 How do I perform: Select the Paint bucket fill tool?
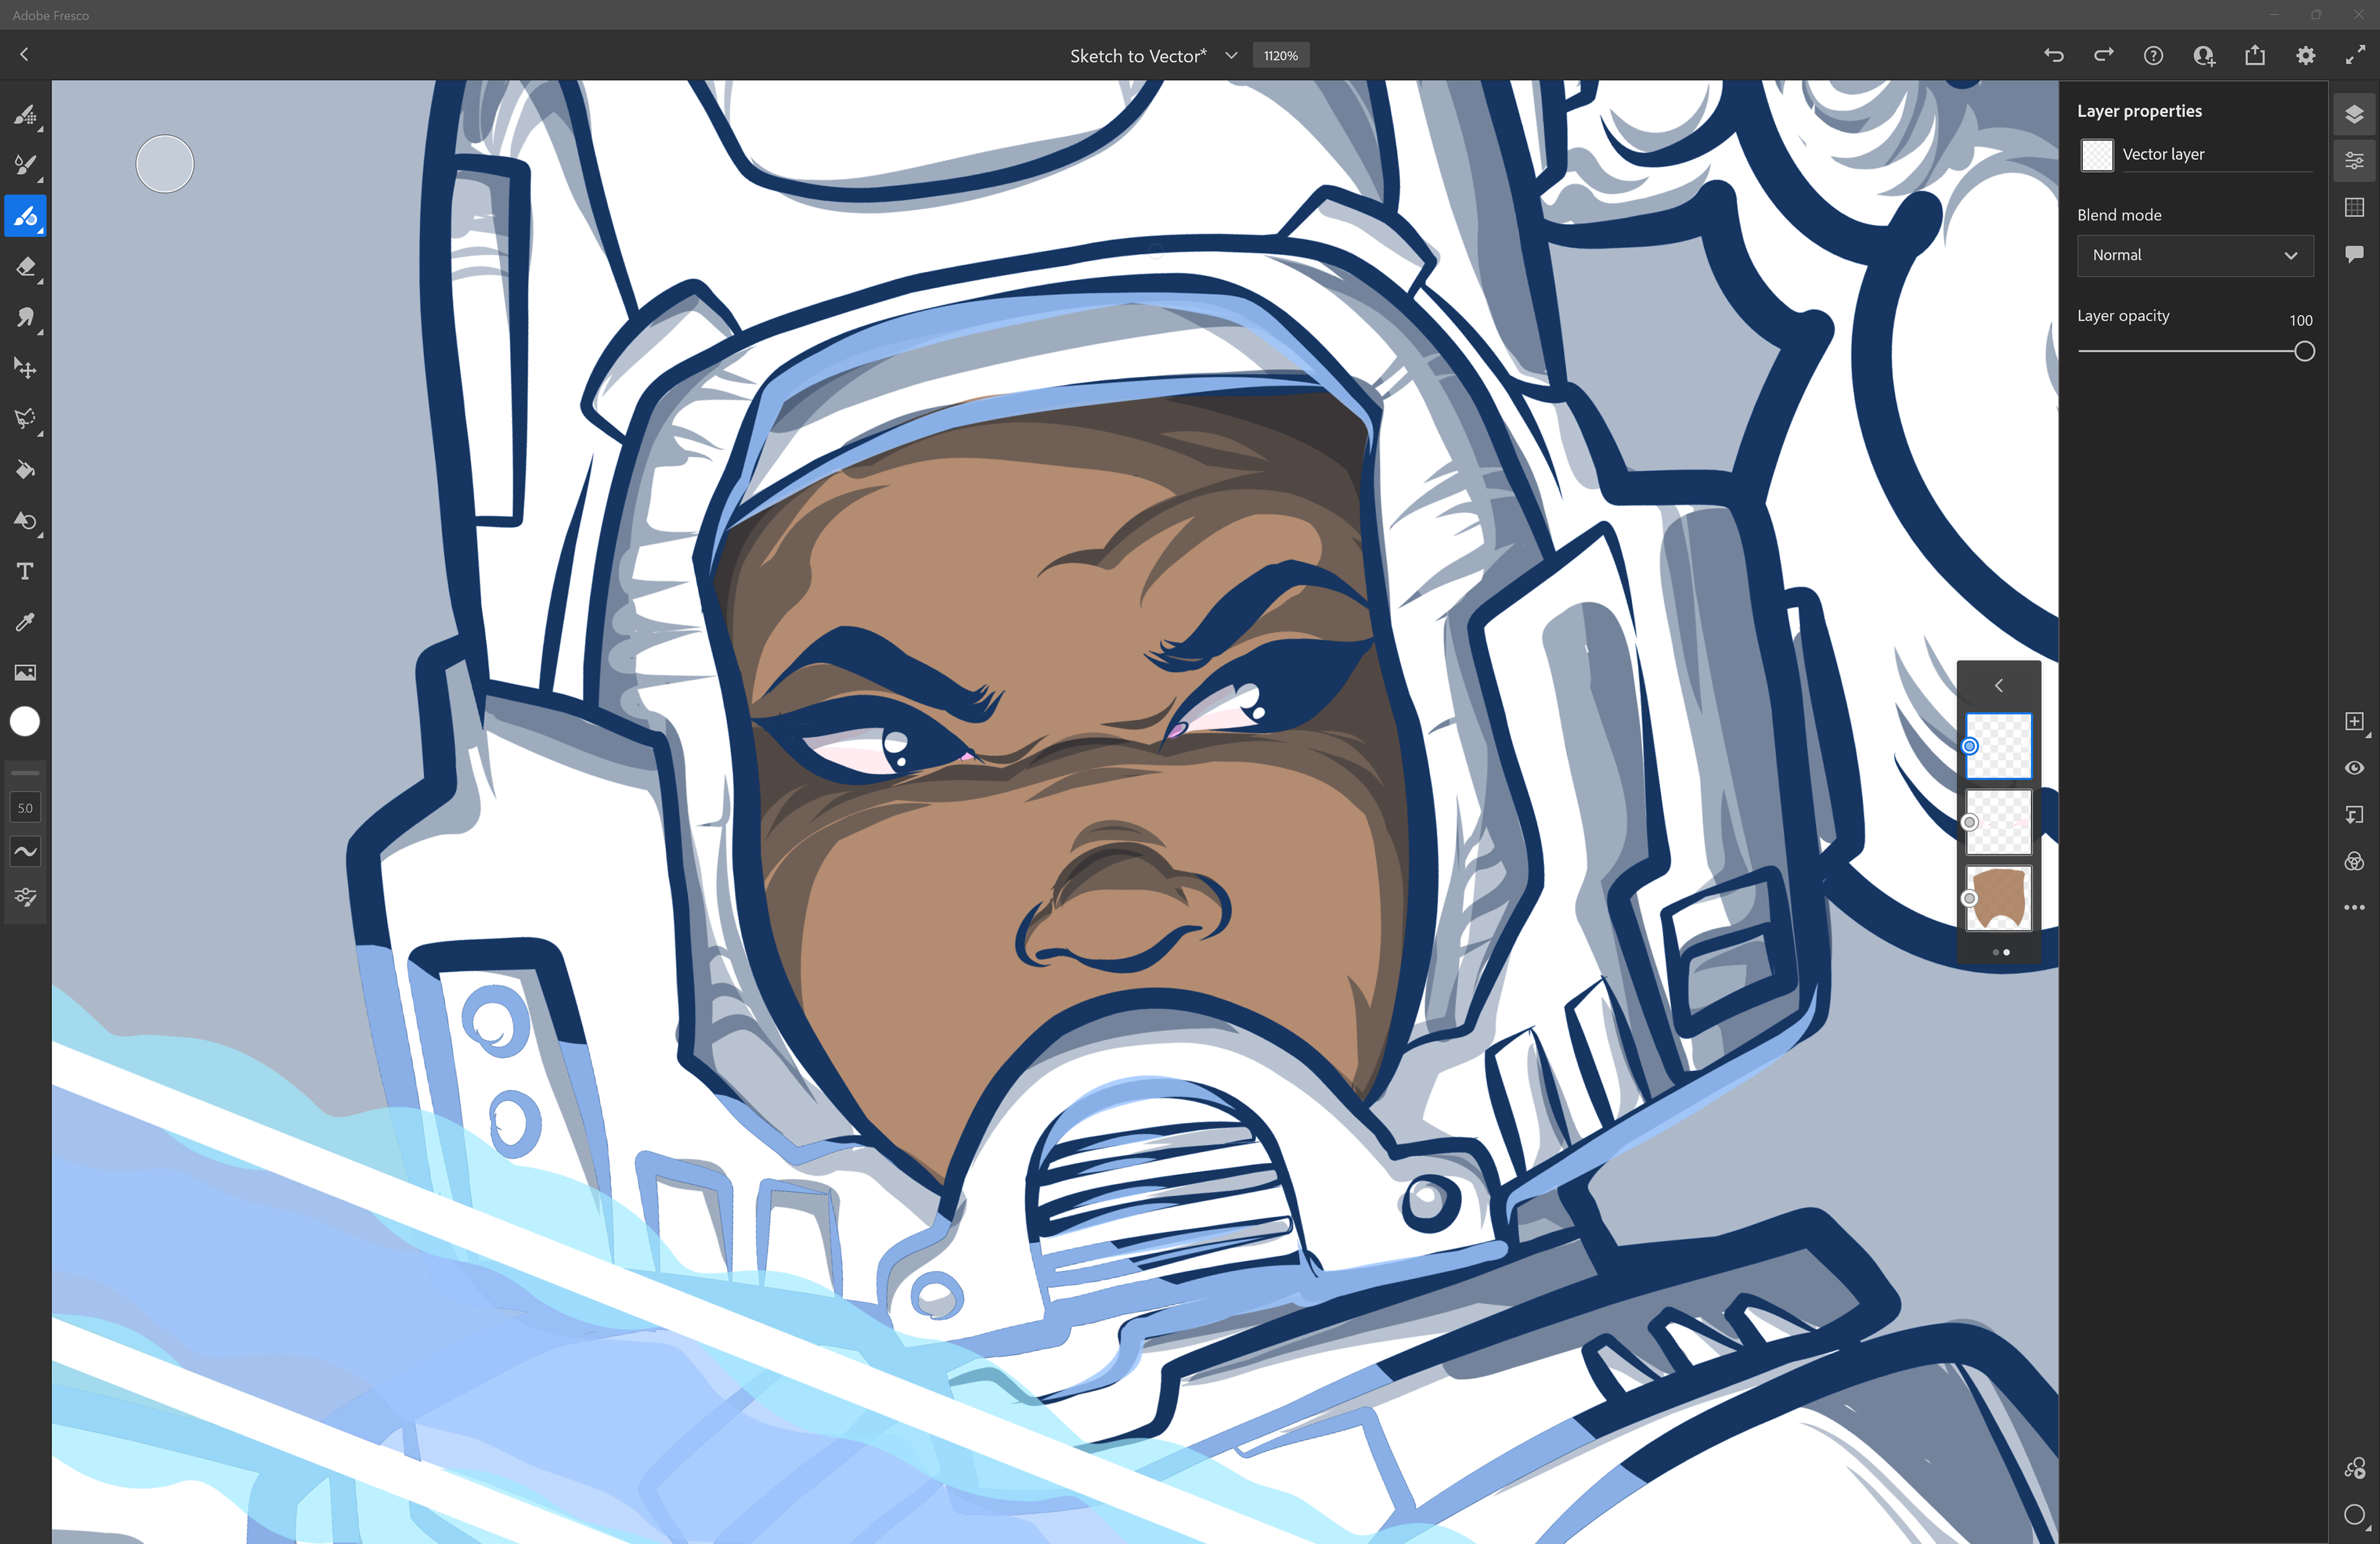pyautogui.click(x=25, y=470)
